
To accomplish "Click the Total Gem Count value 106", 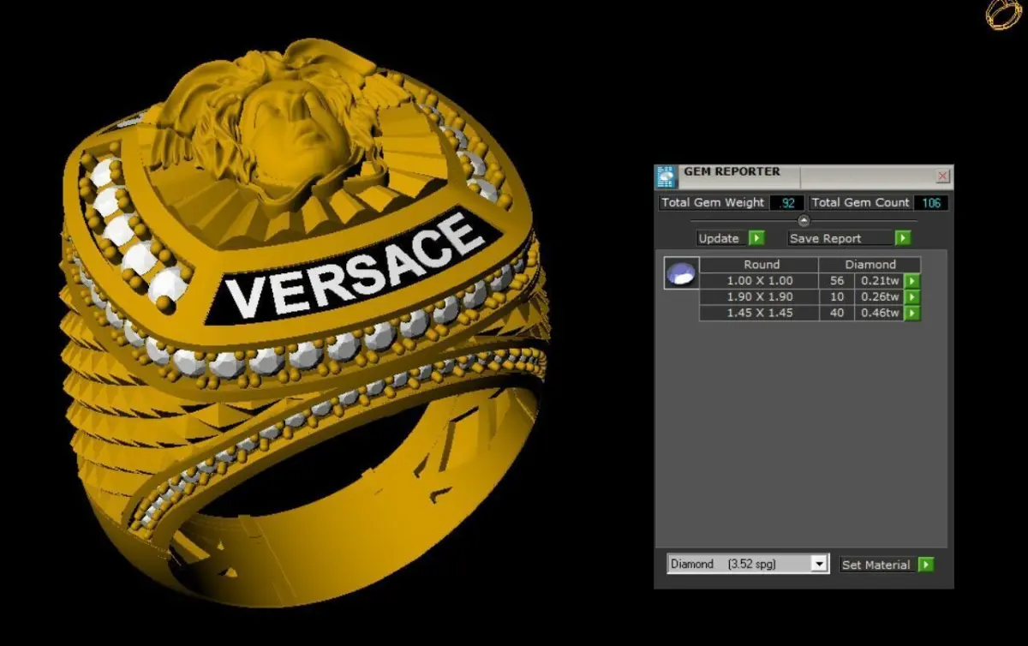I will [930, 203].
